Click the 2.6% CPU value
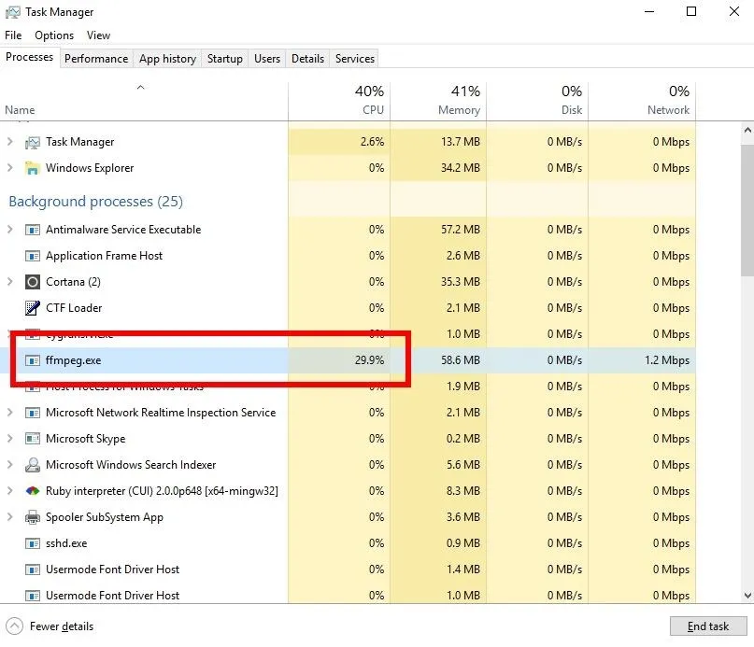This screenshot has height=647, width=754. [372, 142]
